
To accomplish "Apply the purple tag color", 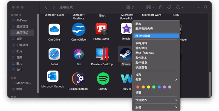I will pos(165,87).
